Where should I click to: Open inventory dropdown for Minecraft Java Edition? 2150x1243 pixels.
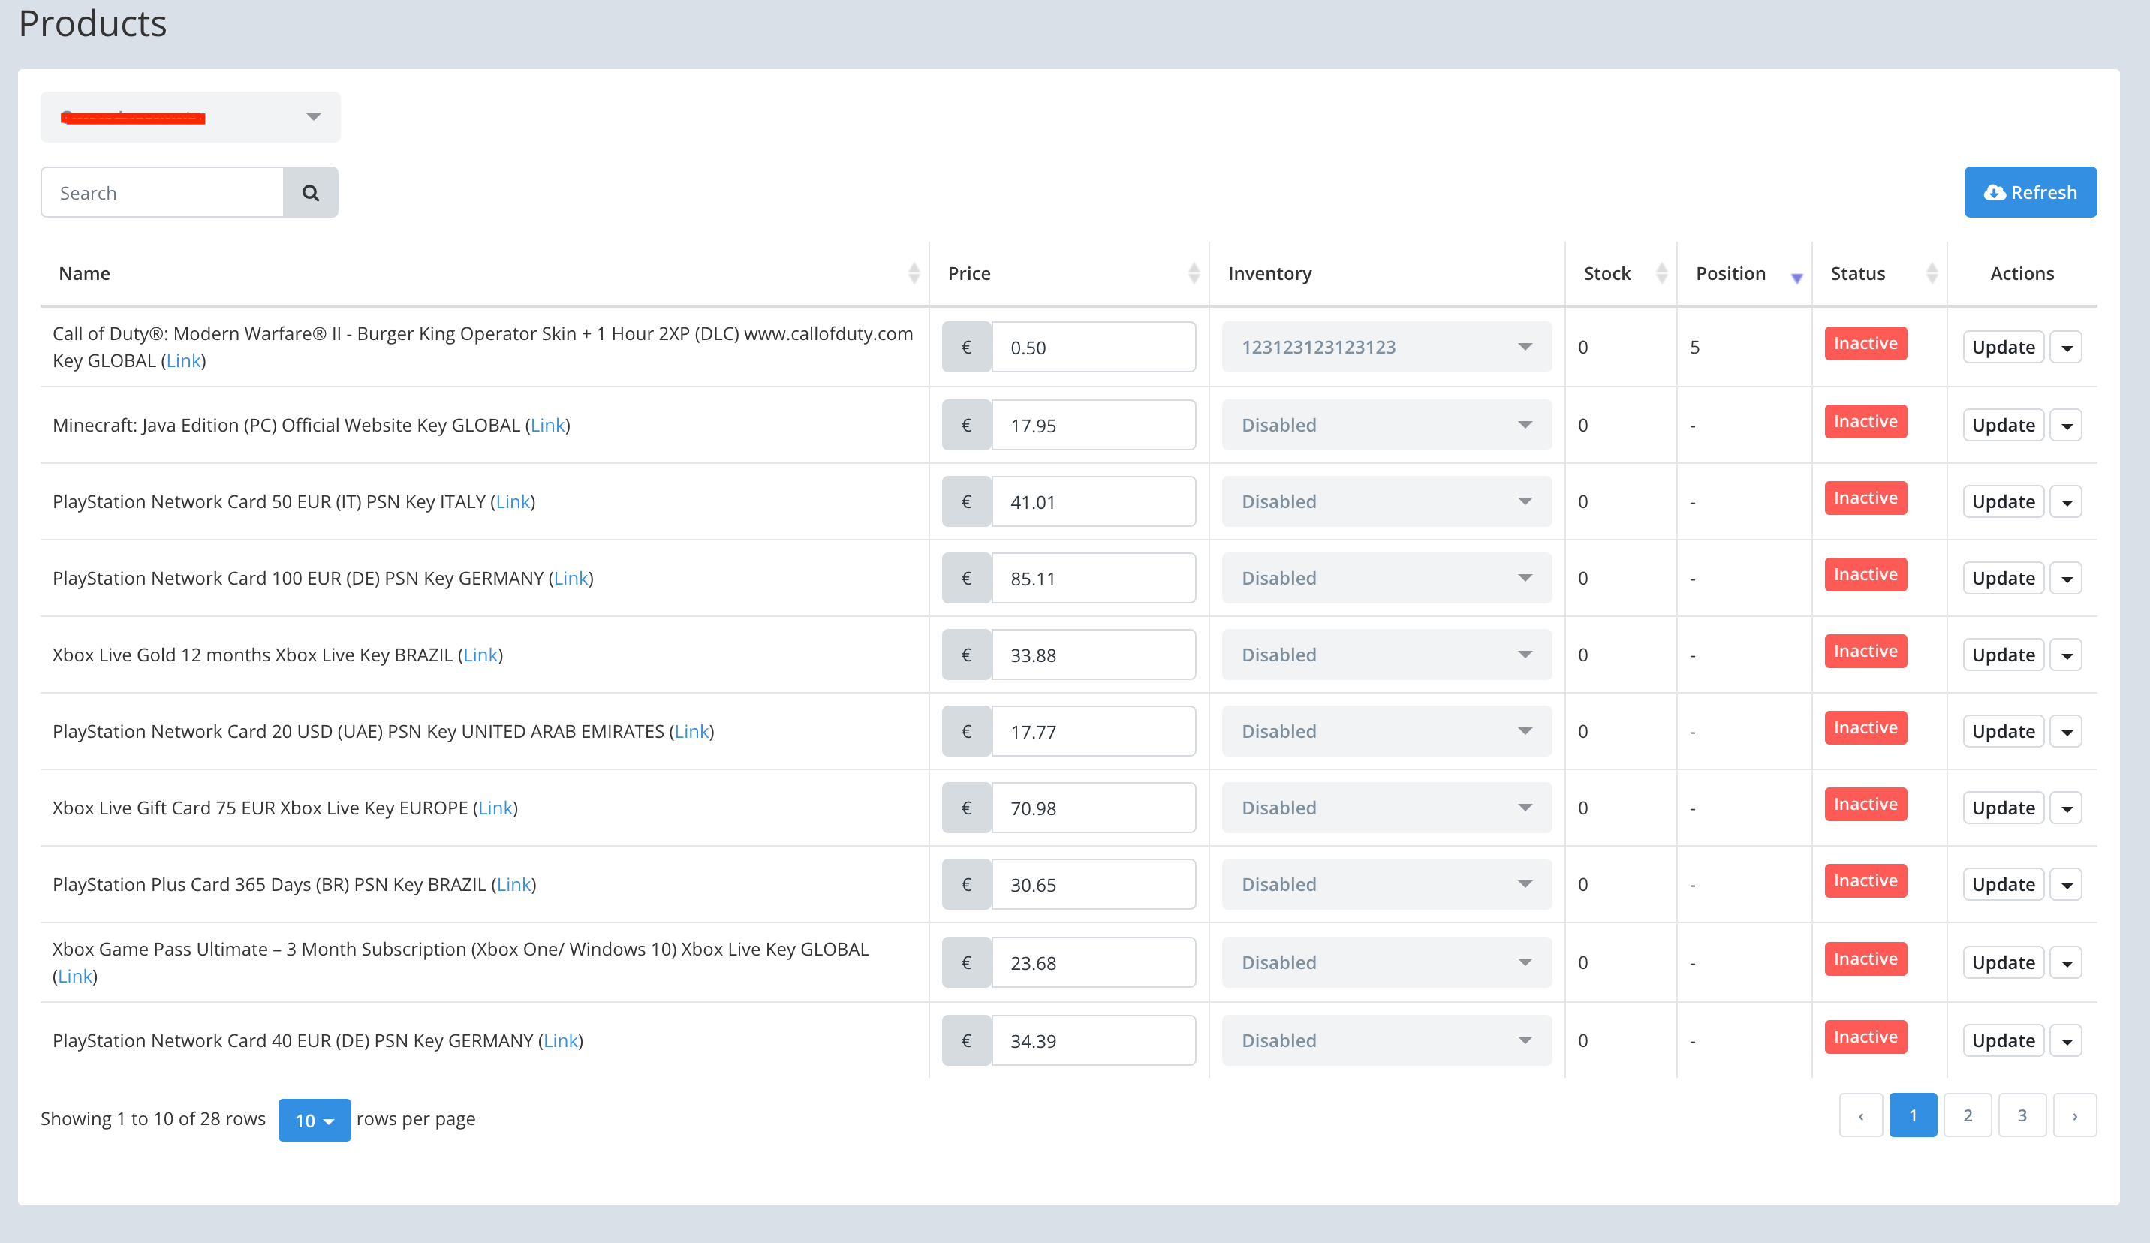point(1387,425)
